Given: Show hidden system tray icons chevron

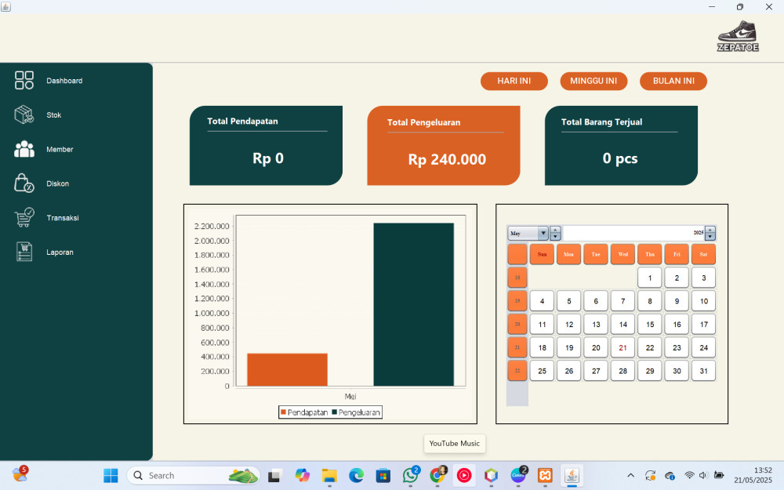Looking at the screenshot, I should (630, 475).
